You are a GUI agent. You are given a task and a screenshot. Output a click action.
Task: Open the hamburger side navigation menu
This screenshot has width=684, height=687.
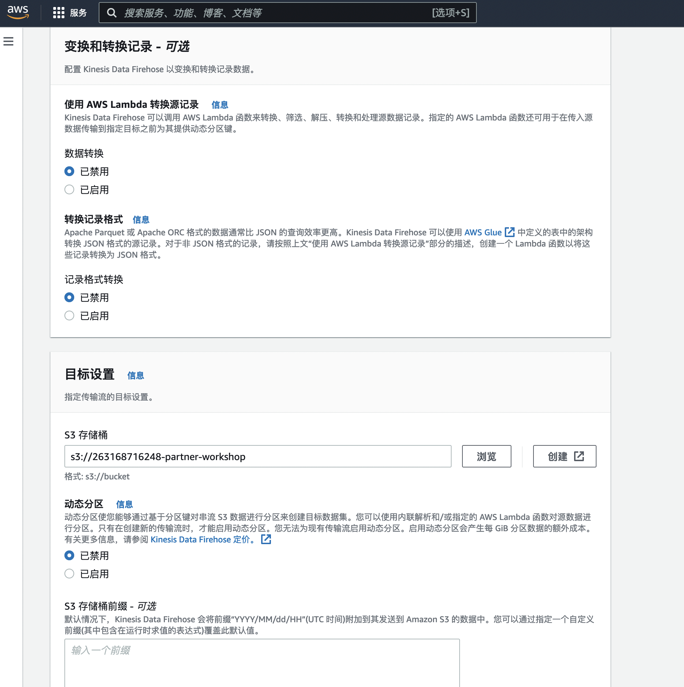(x=8, y=42)
